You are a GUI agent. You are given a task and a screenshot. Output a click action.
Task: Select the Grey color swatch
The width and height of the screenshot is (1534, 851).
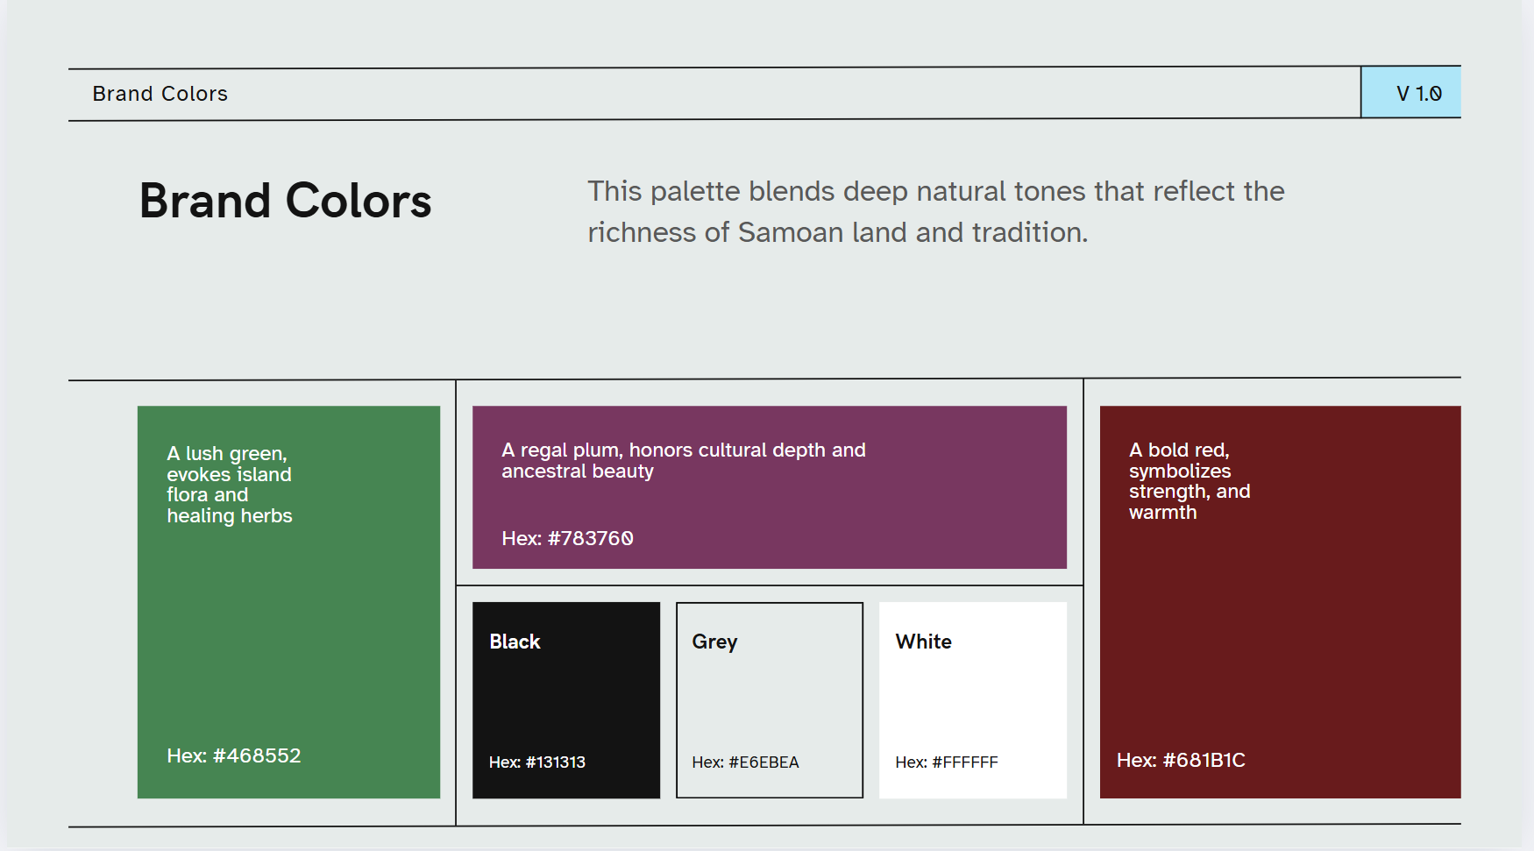pos(770,700)
